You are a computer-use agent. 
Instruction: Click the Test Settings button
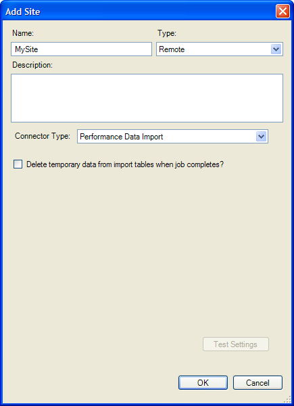coord(236,344)
